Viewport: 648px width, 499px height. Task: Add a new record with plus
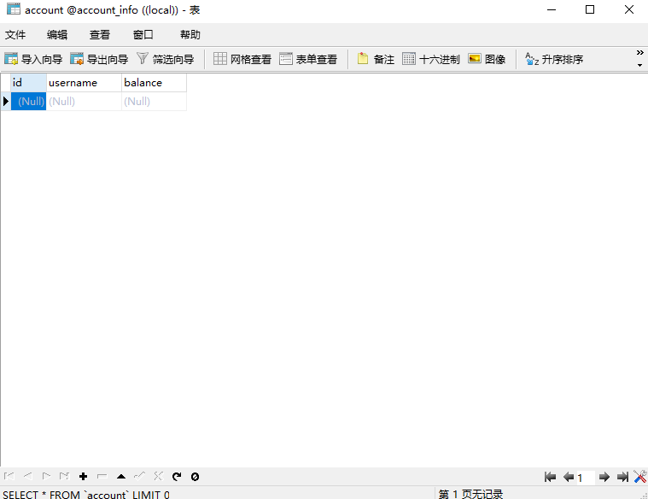coord(83,477)
